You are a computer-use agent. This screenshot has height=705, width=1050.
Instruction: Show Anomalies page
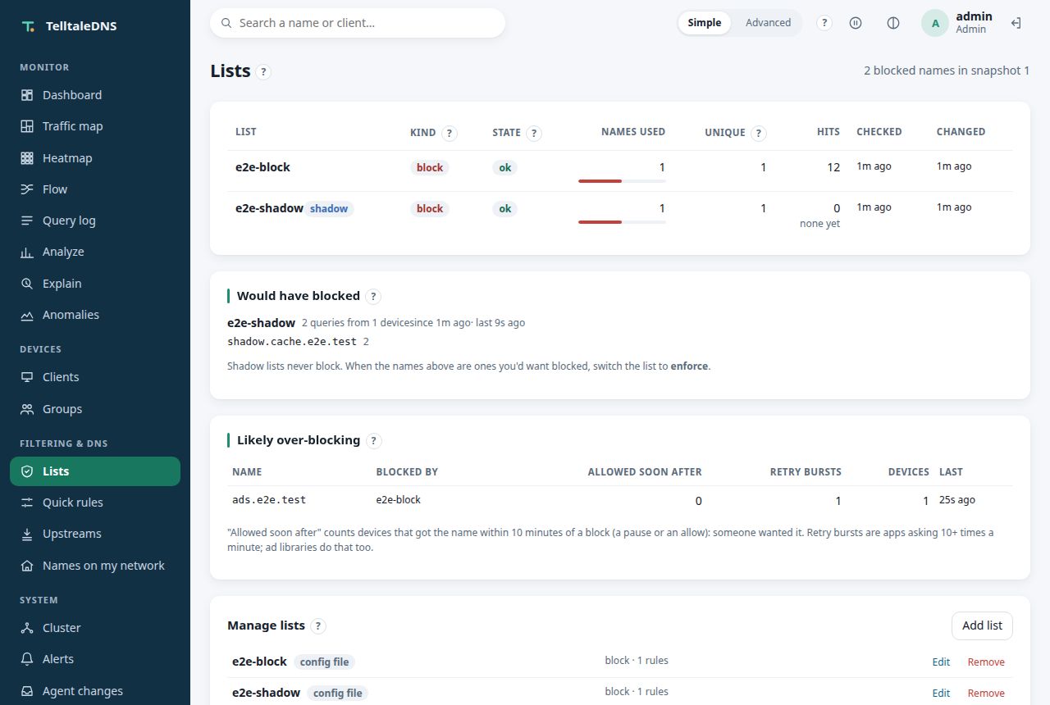point(95,315)
